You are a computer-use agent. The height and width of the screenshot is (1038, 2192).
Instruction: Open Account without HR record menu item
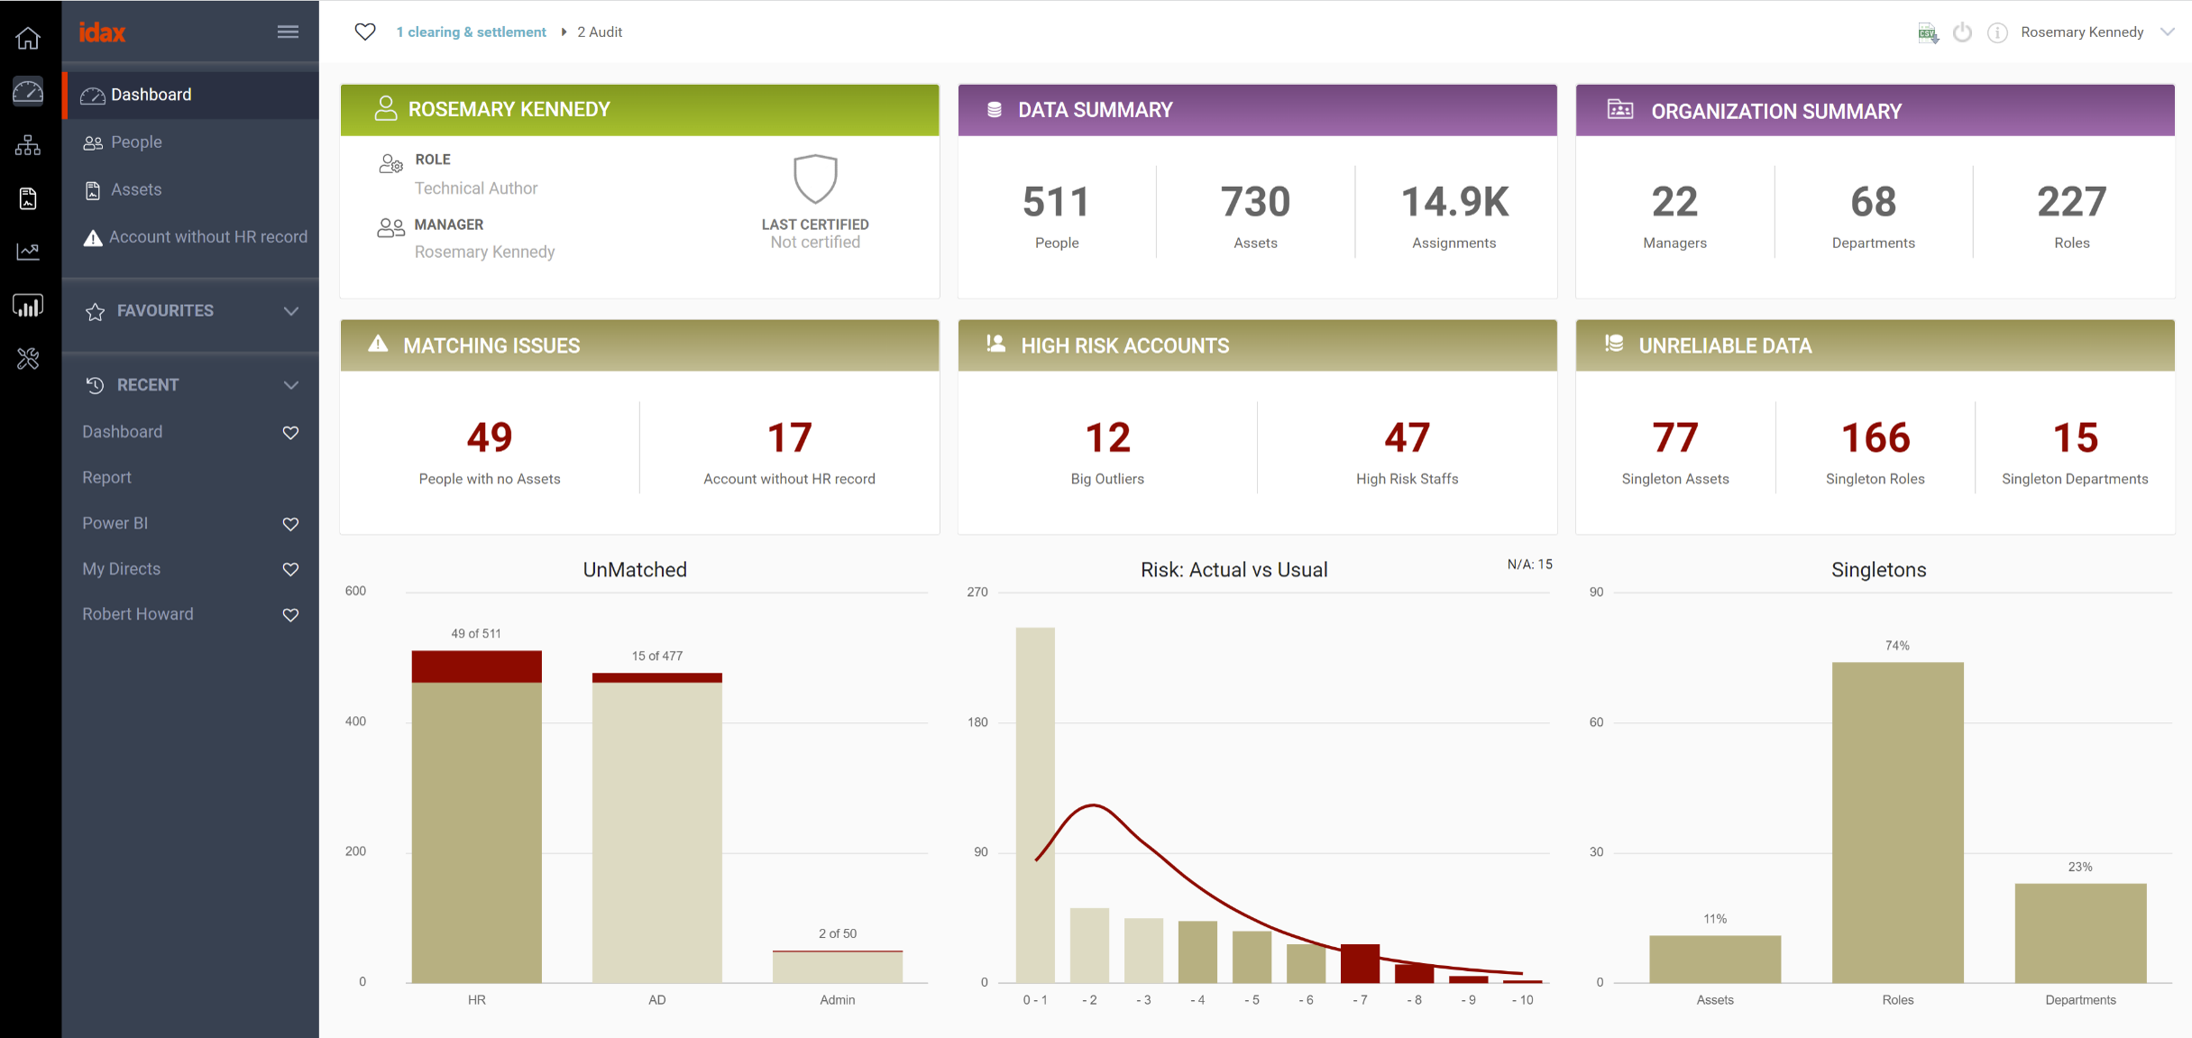(207, 237)
